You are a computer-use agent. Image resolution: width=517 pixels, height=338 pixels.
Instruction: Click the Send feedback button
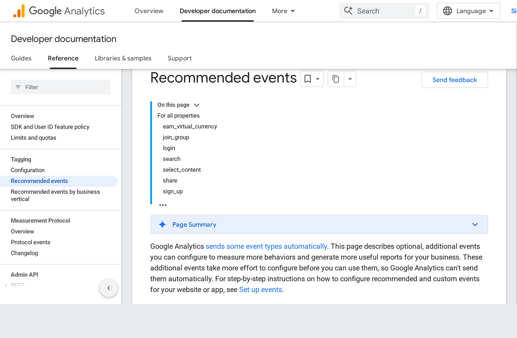455,80
